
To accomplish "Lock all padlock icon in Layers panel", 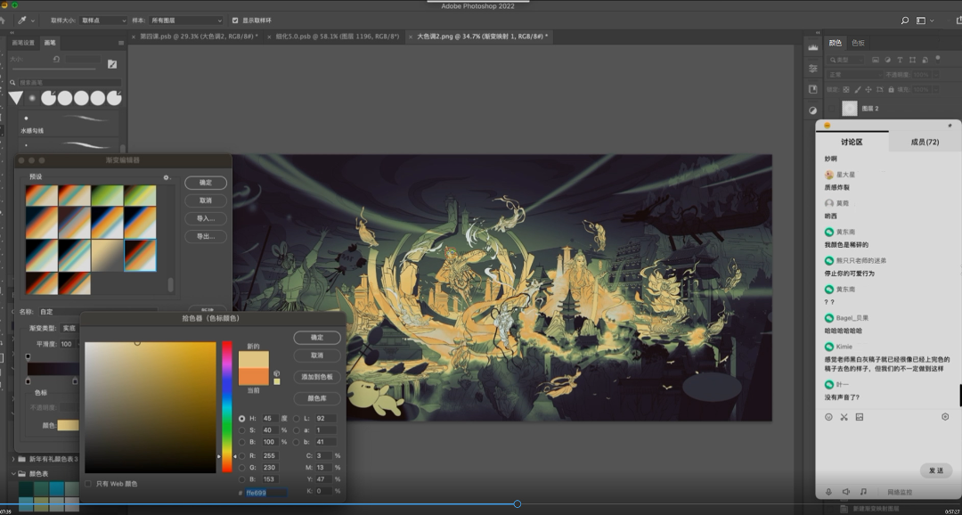I will pyautogui.click(x=891, y=90).
